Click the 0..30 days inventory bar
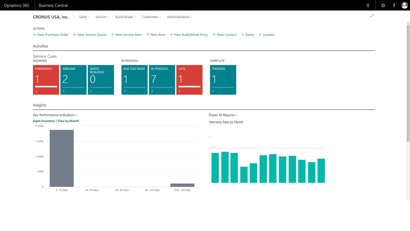 [x=61, y=158]
